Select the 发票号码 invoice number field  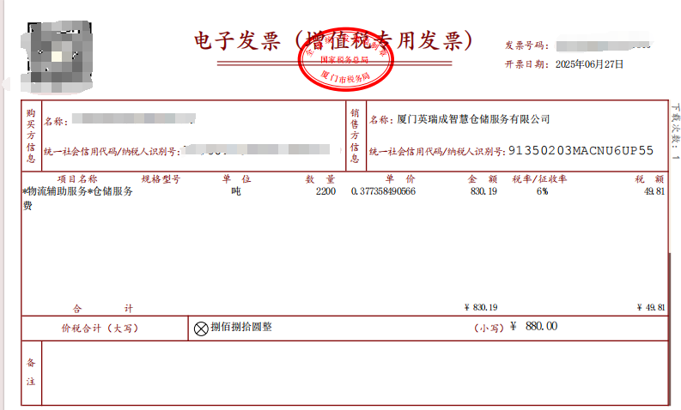(x=601, y=45)
